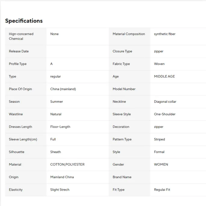This screenshot has width=206, height=206.
Task: Select the Closure Type zipper value
Action: 158,51
